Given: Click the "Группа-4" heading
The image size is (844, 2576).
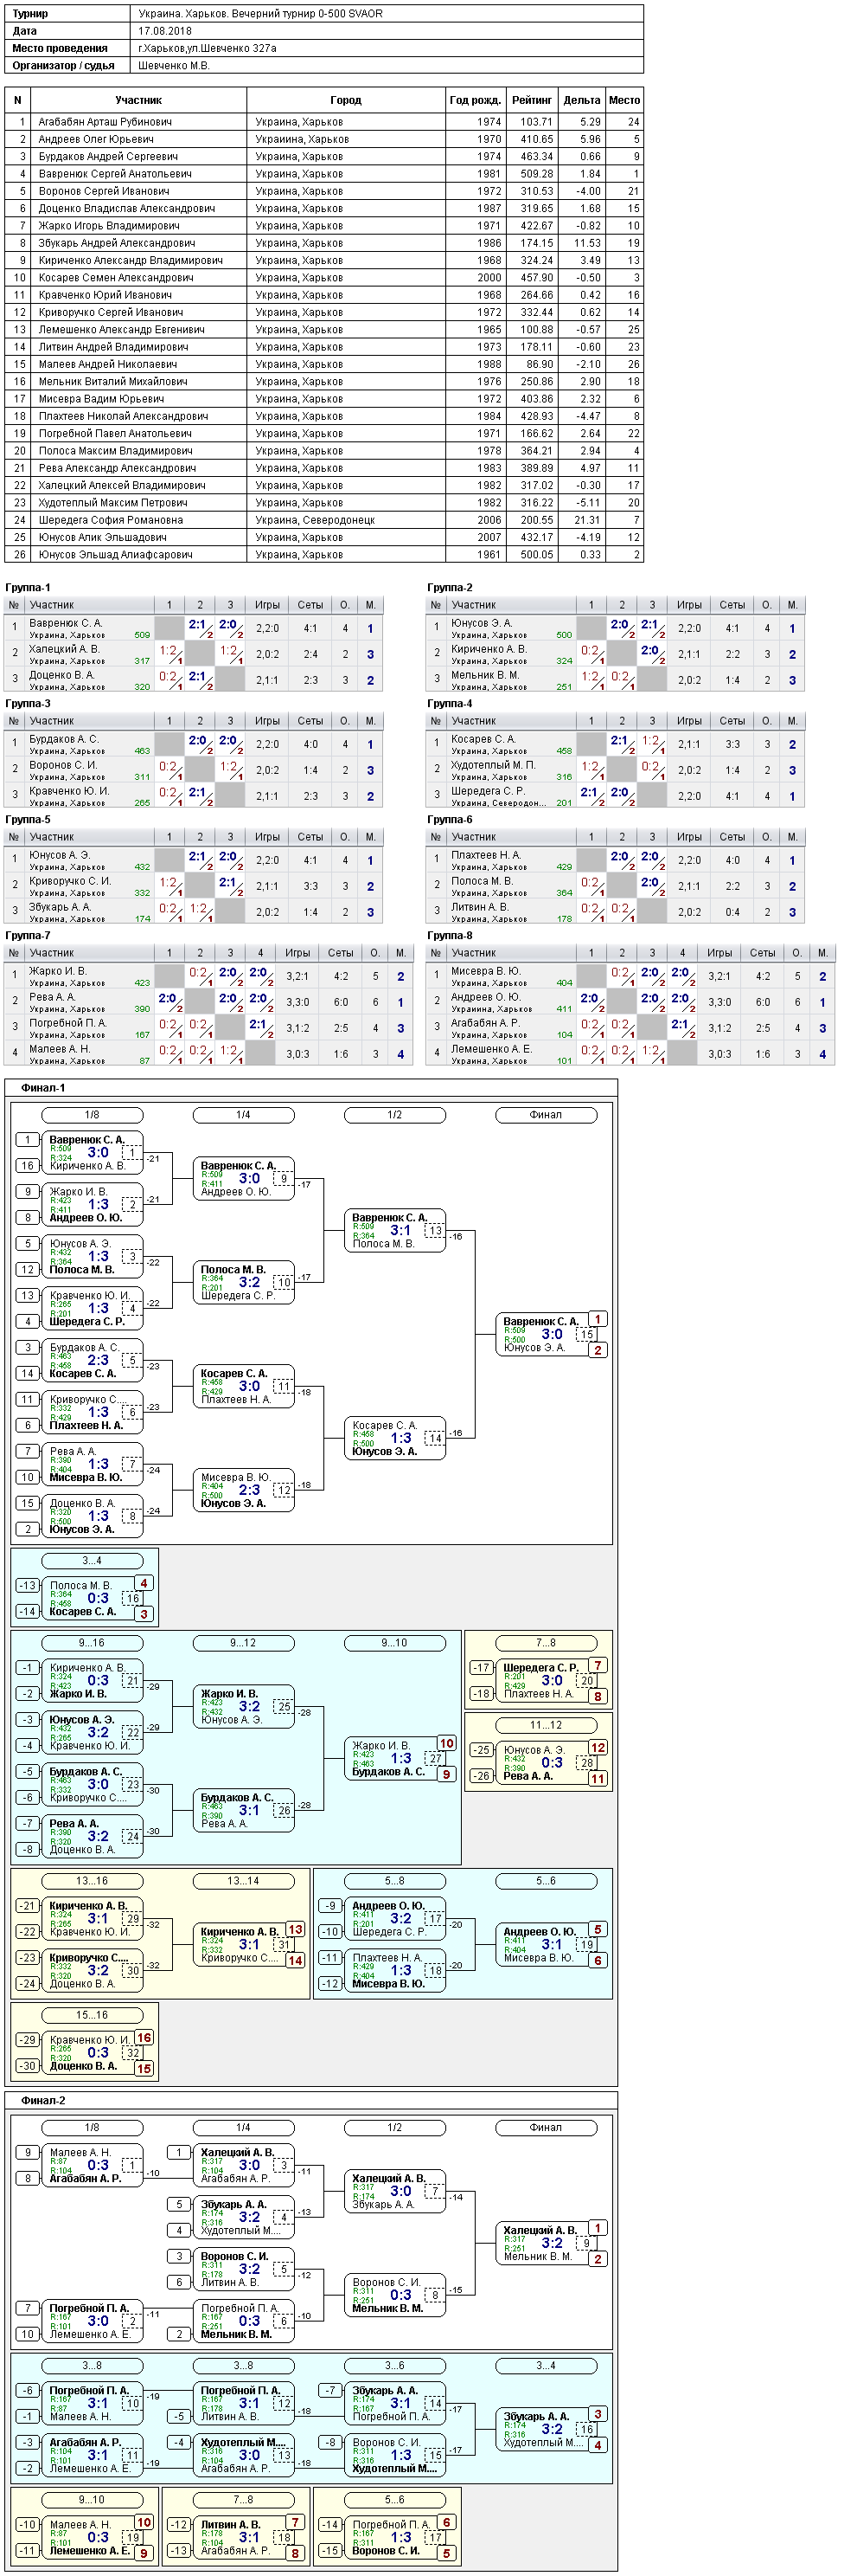Looking at the screenshot, I should (450, 704).
